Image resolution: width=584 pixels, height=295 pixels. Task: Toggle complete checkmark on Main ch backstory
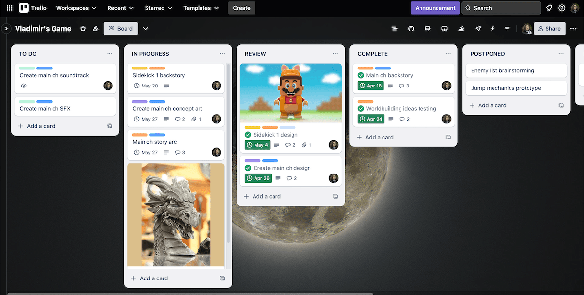361,75
